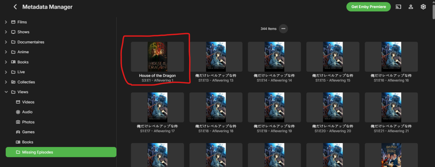Viewport: 435px width, 167px height.
Task: Expand the Documentaires tree node
Action: click(x=6, y=42)
